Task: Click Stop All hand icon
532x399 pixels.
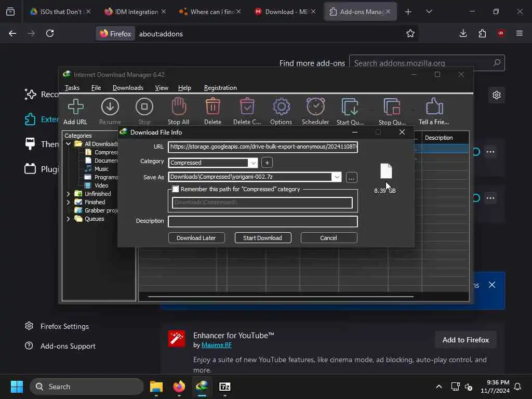Action: point(179,107)
